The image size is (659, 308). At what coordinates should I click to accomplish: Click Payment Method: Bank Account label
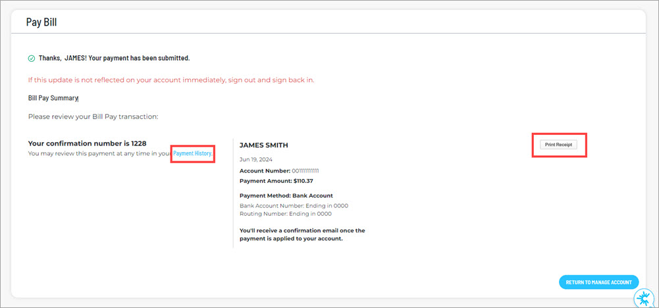coord(286,195)
